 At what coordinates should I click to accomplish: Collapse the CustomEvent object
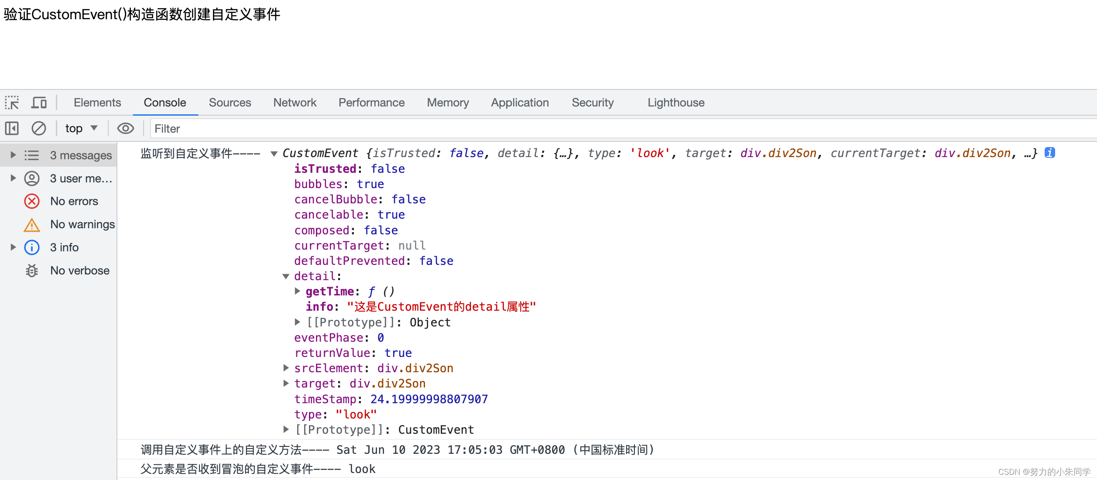274,154
